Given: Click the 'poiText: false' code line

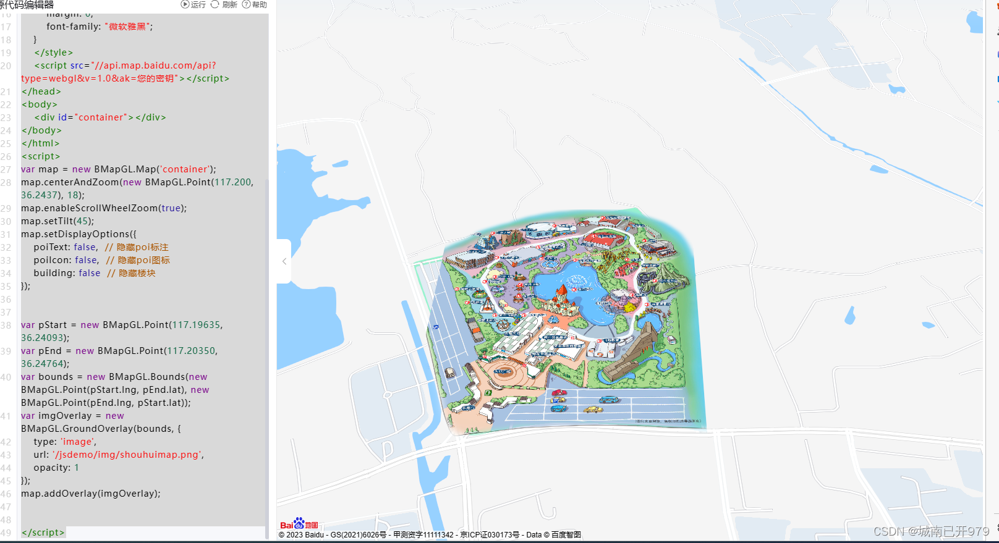Looking at the screenshot, I should pyautogui.click(x=101, y=247).
